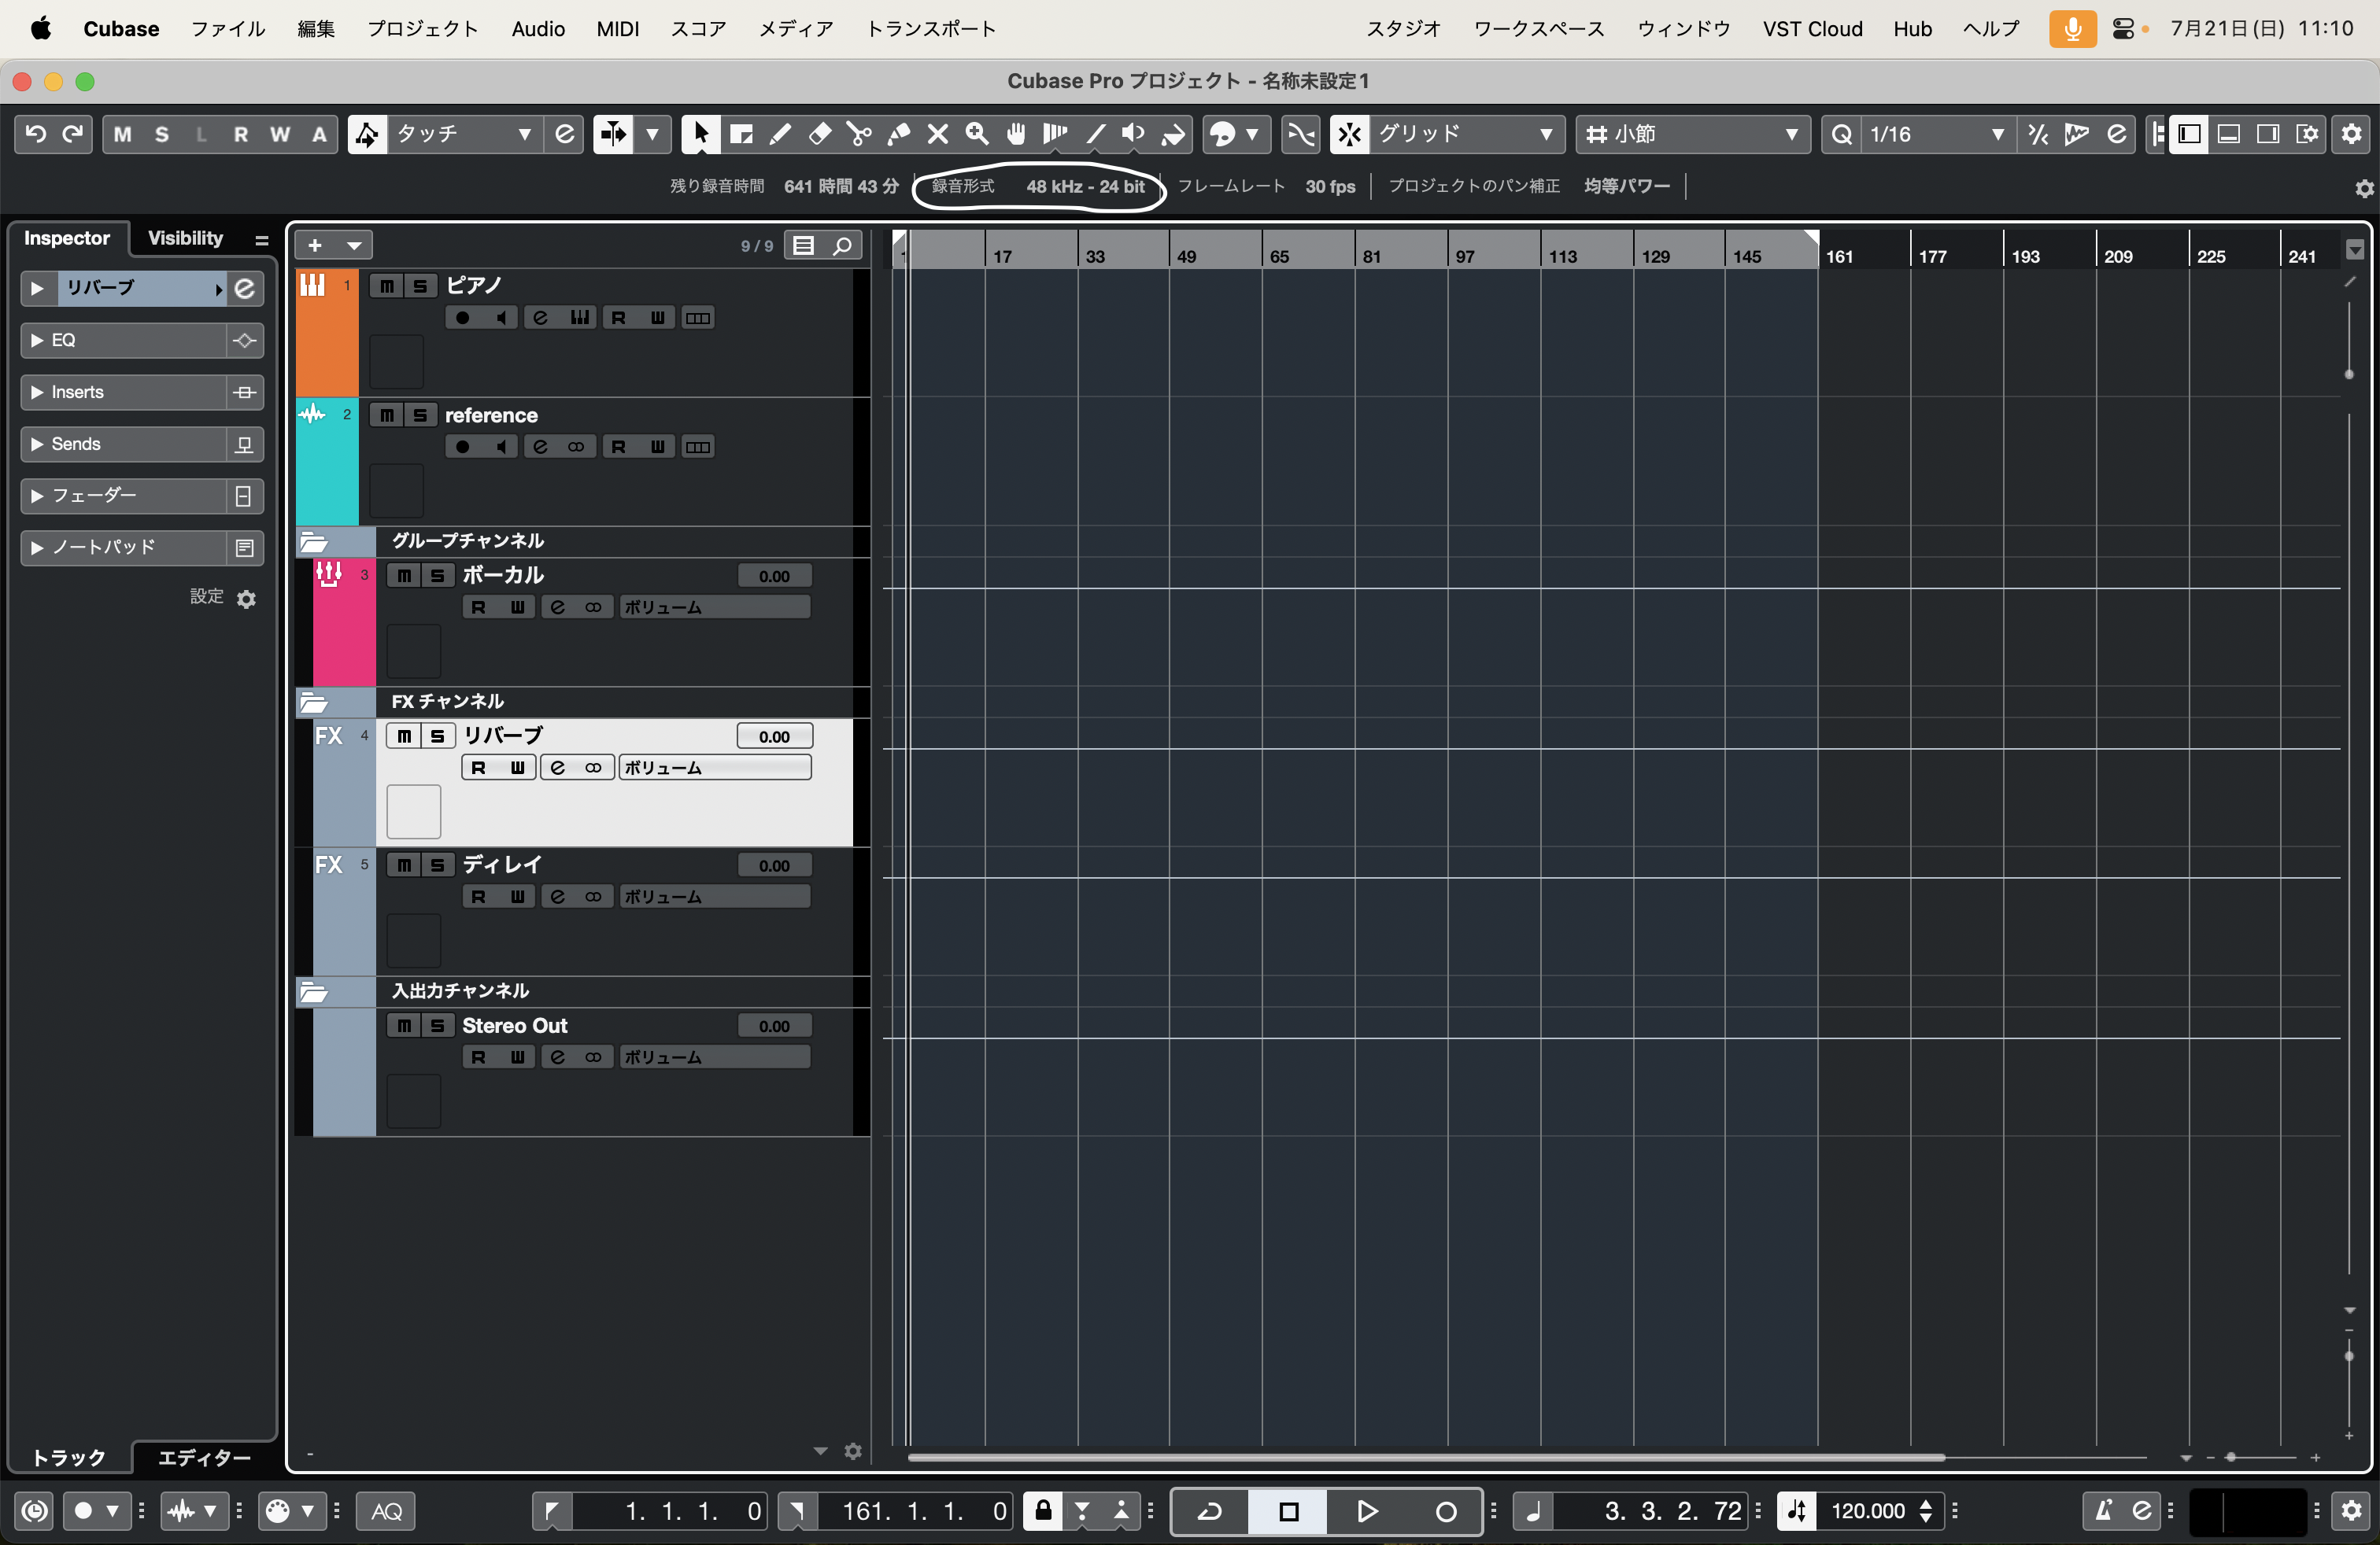Select the Scissors split tool
The image size is (2380, 1545).
[858, 134]
